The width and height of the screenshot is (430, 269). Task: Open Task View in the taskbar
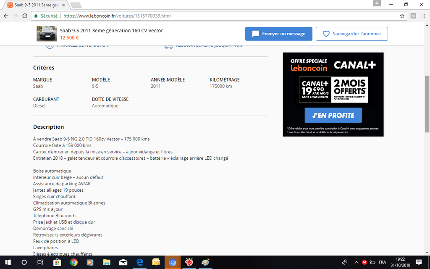pyautogui.click(x=40, y=262)
